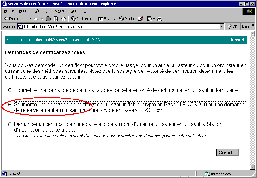Click the Internet Explorer title bar icon
The height and width of the screenshot is (178, 257).
coord(4,4)
